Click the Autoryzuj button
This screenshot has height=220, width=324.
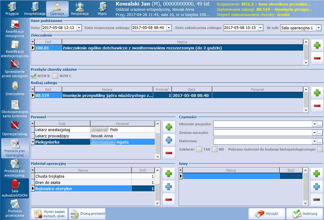click(305, 214)
